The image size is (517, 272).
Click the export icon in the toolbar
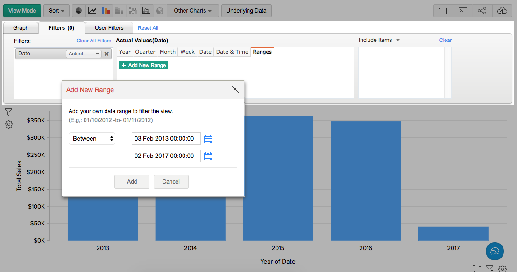click(x=443, y=11)
